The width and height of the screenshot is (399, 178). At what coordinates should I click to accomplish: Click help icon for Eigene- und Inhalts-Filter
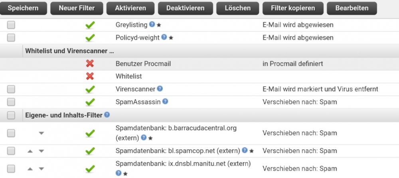pos(107,115)
